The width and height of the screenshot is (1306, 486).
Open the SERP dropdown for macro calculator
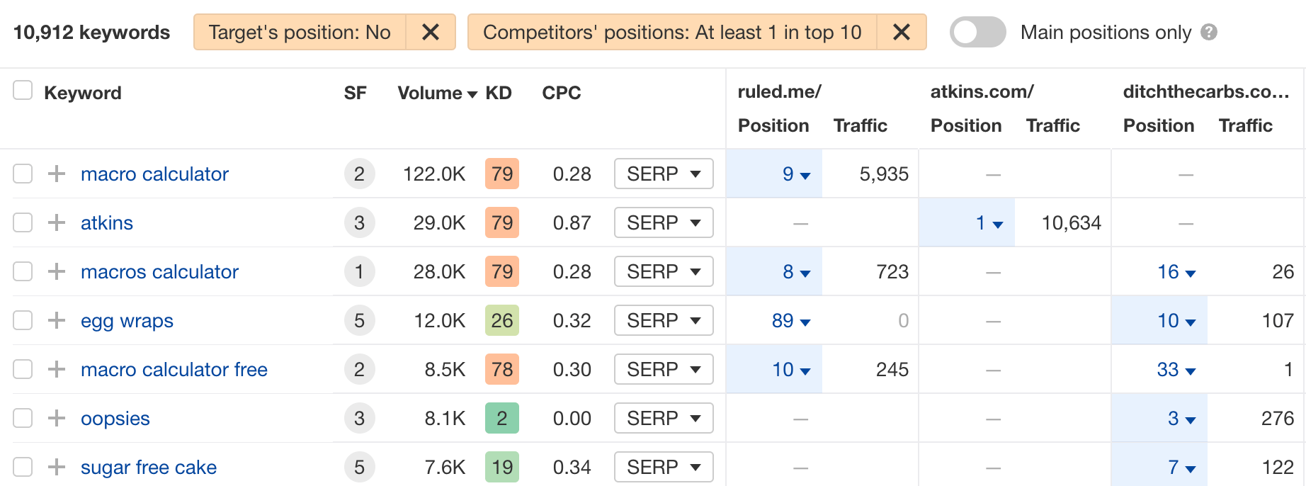click(x=664, y=174)
